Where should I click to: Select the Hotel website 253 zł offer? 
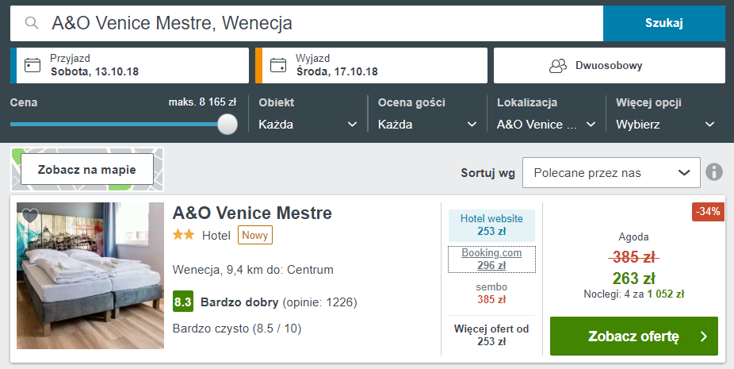[x=491, y=225]
